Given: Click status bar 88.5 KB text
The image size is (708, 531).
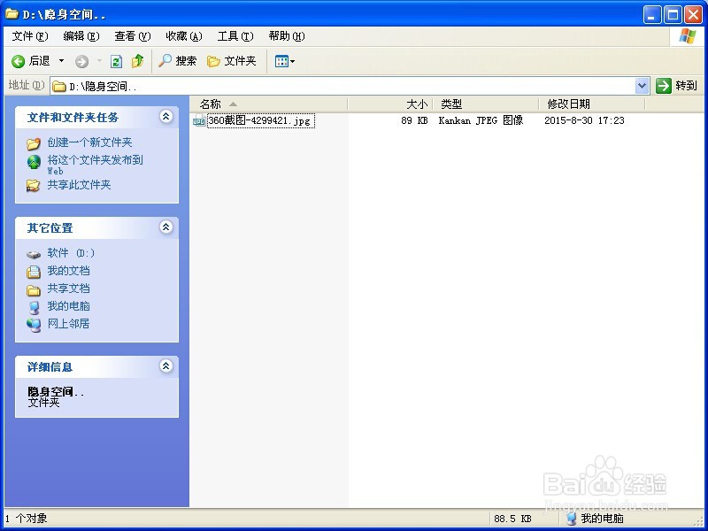Looking at the screenshot, I should click(x=512, y=519).
